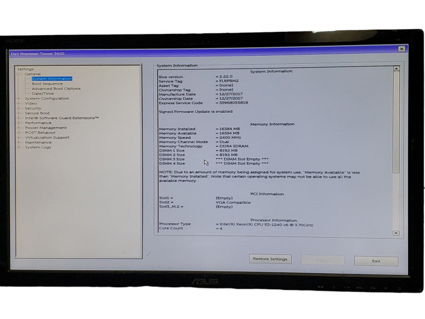
Task: Select Intel Software Guard Extensions label
Action: coord(62,118)
